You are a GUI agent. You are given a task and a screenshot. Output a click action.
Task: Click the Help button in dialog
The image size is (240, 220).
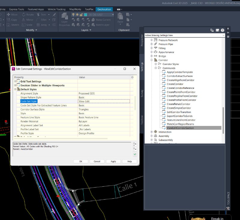pyautogui.click(x=130, y=161)
